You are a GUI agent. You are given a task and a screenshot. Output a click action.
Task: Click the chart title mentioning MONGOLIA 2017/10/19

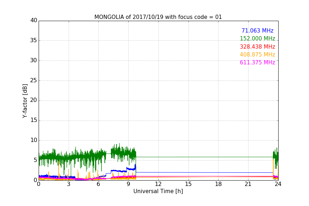click(158, 17)
